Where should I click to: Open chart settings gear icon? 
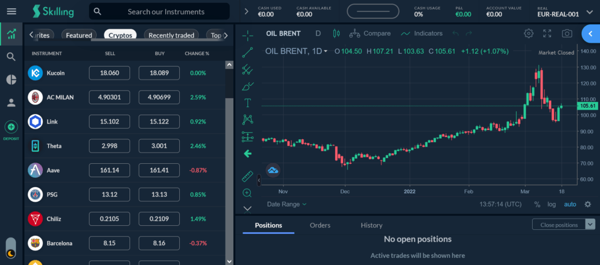(529, 33)
